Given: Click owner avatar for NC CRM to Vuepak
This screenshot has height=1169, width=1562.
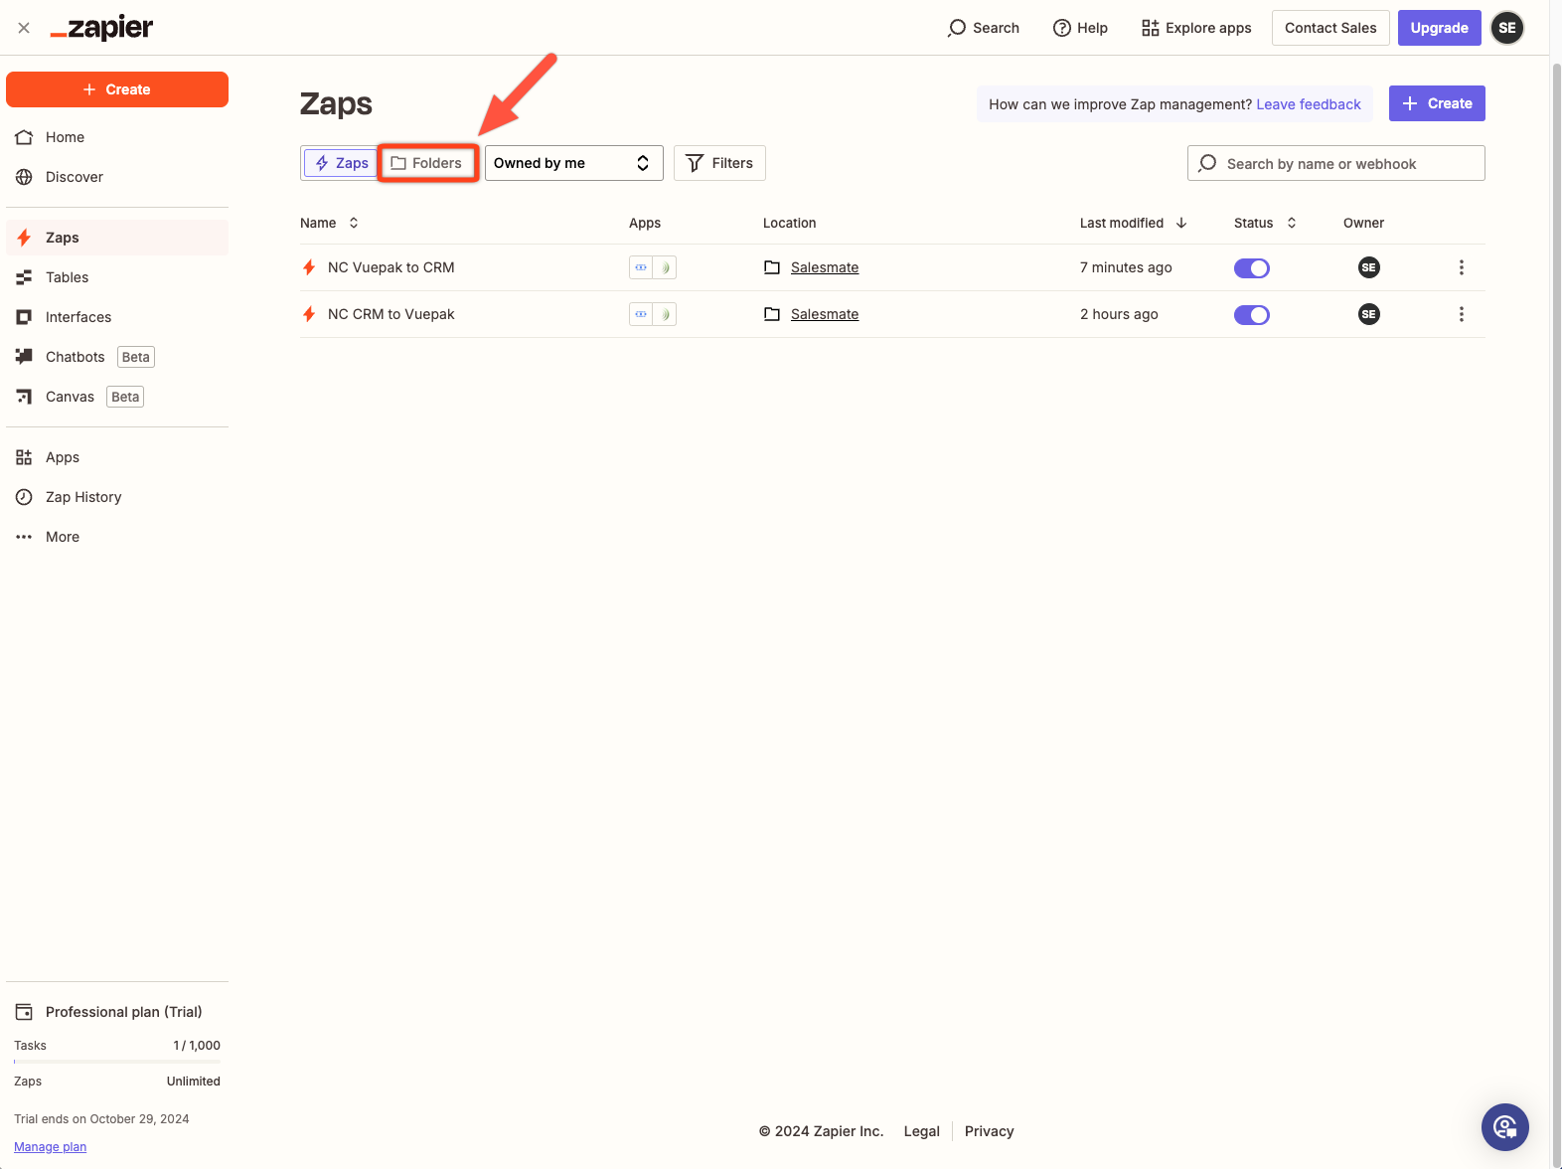Looking at the screenshot, I should click(1369, 314).
